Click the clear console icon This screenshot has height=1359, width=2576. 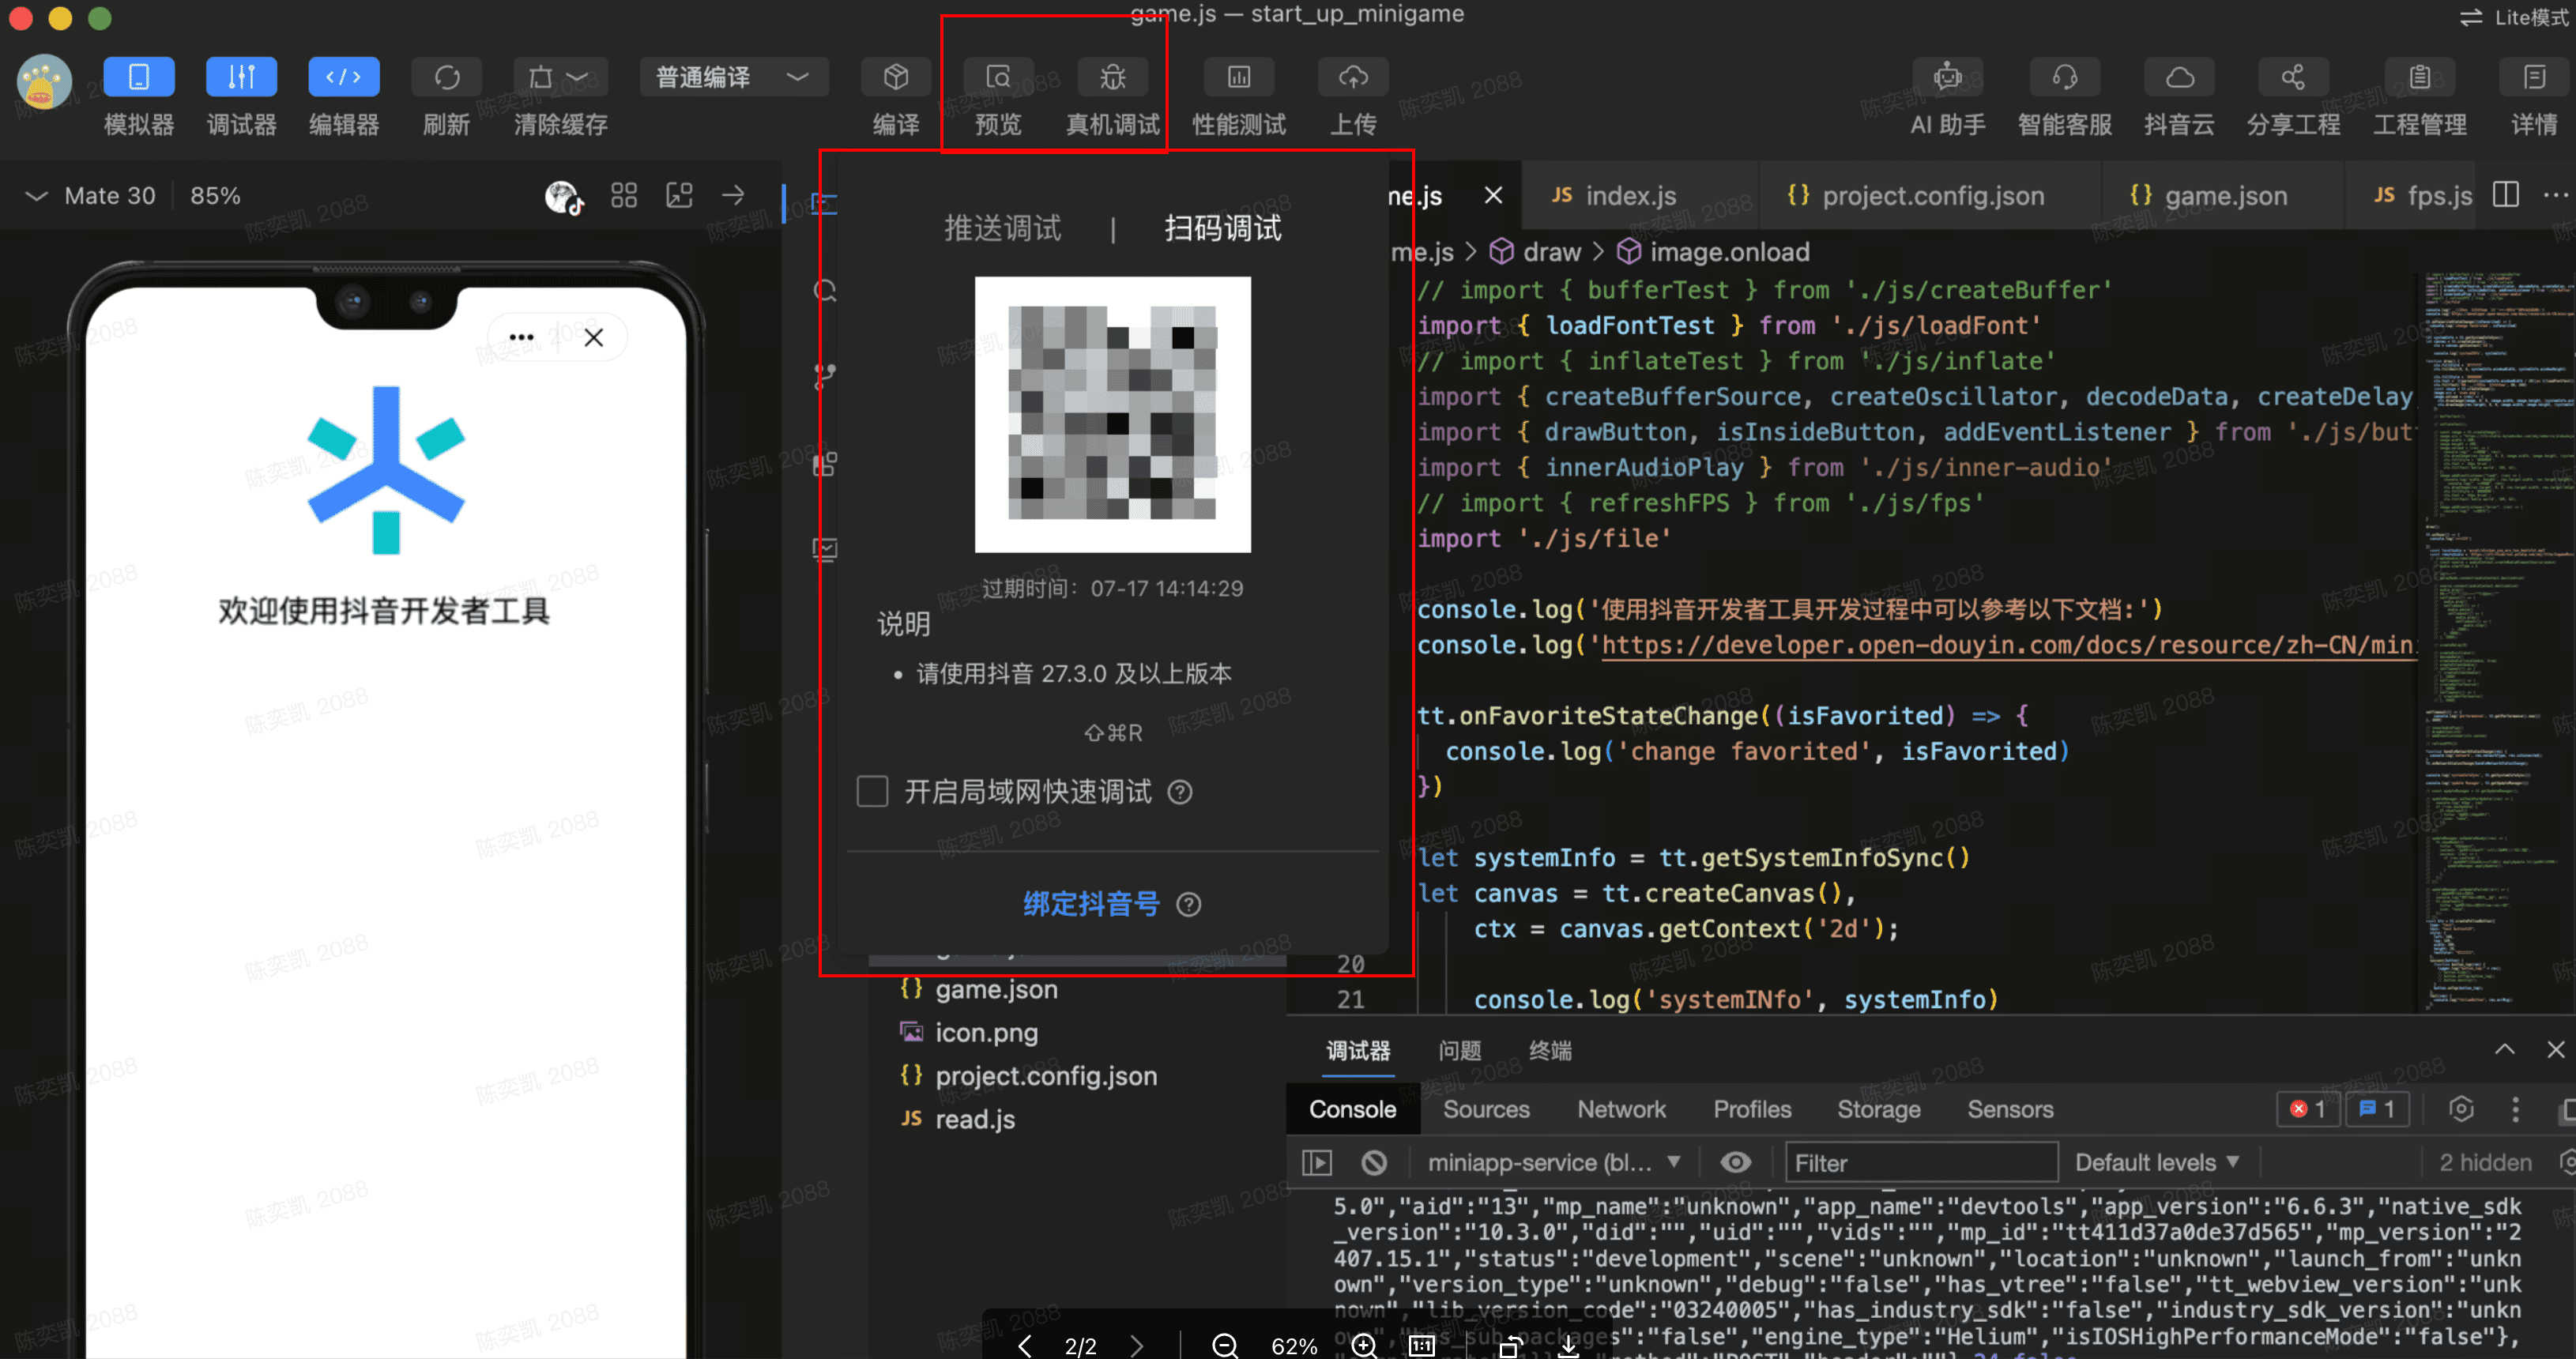(x=1374, y=1162)
